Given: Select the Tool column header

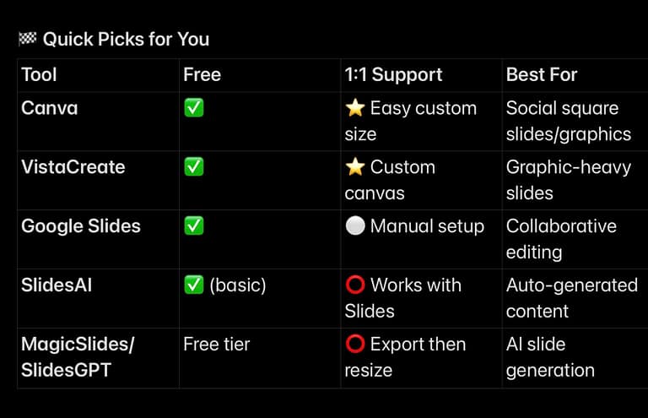Looking at the screenshot, I should pyautogui.click(x=39, y=74).
